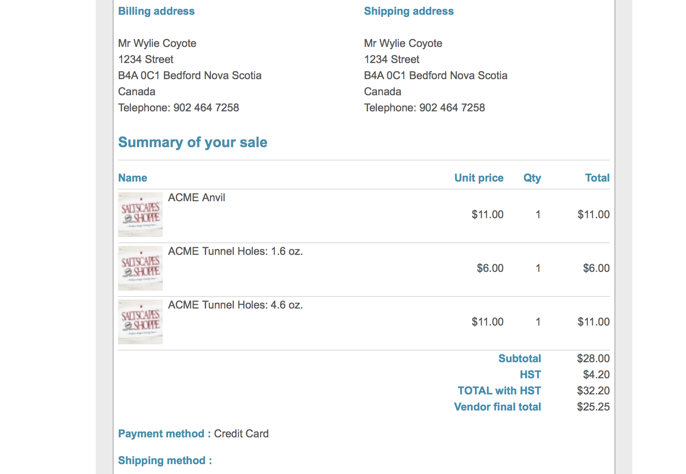Click the Billing address heading

click(x=157, y=11)
